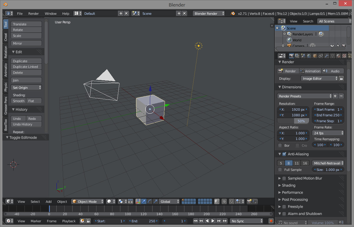Open the Window menu

(51, 13)
